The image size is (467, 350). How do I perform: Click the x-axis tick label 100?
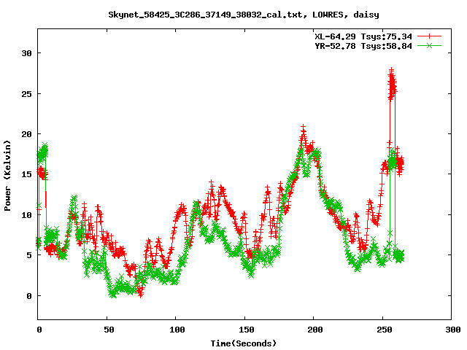point(177,330)
